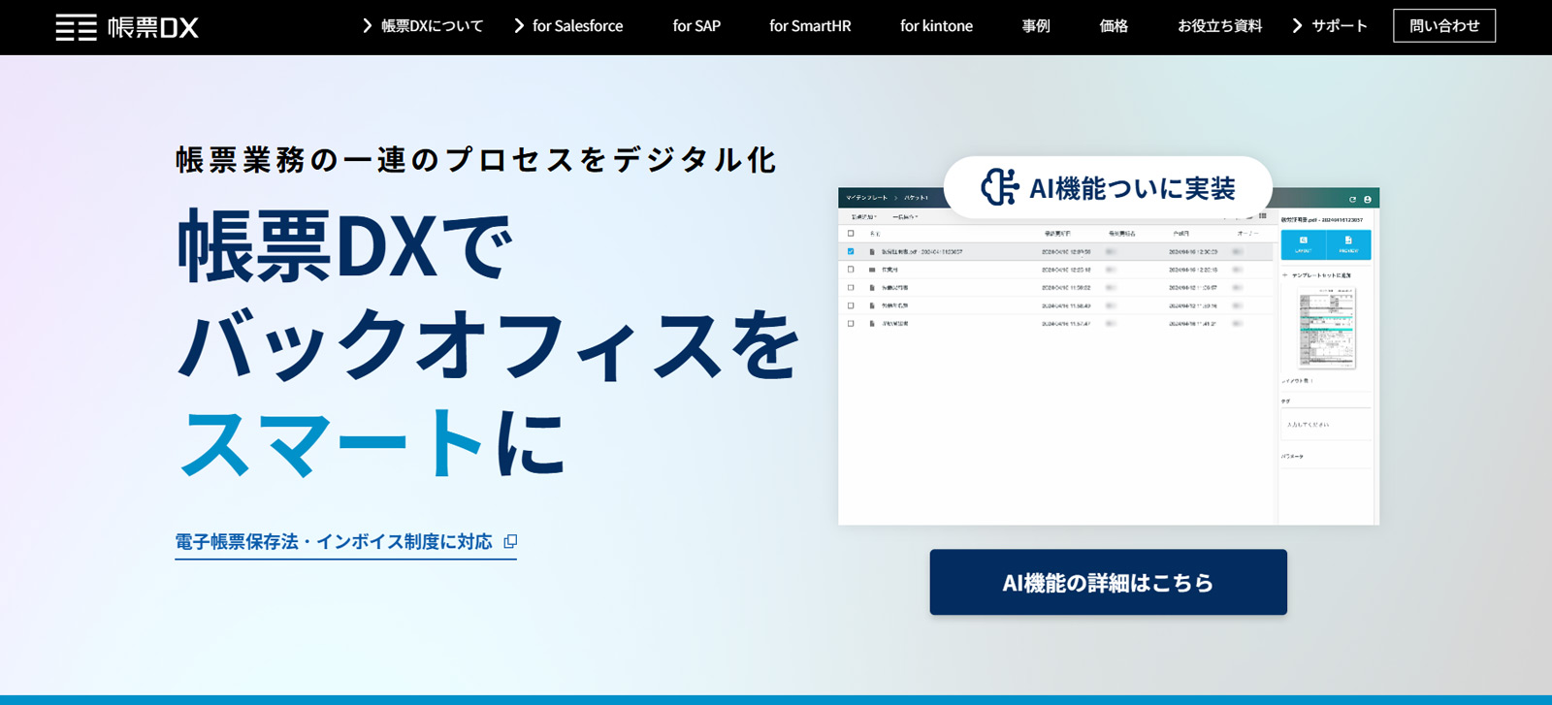
Task: Check the checkbox of the 11:58:02 row
Action: click(851, 287)
